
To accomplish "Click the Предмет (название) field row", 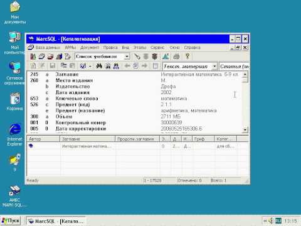I will tap(135, 110).
